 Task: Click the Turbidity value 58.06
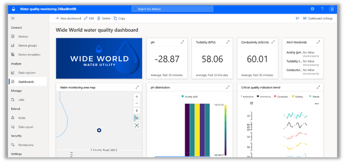pos(212,59)
